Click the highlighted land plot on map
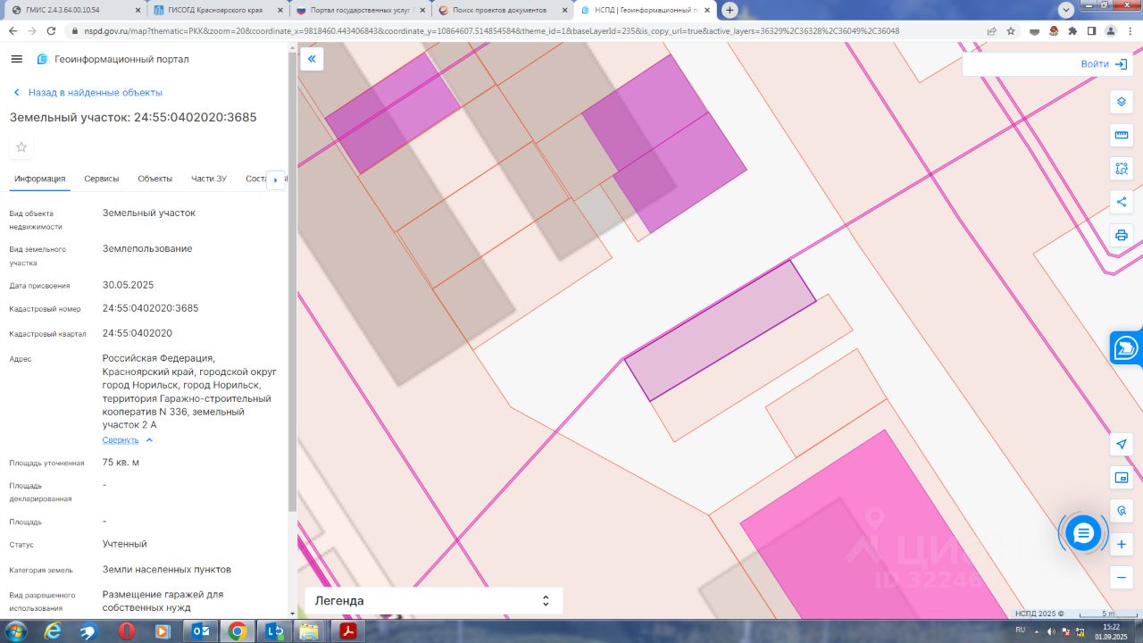 tap(720, 330)
